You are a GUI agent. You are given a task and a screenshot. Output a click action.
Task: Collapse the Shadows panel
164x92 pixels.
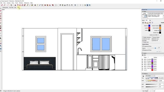pos(142,74)
